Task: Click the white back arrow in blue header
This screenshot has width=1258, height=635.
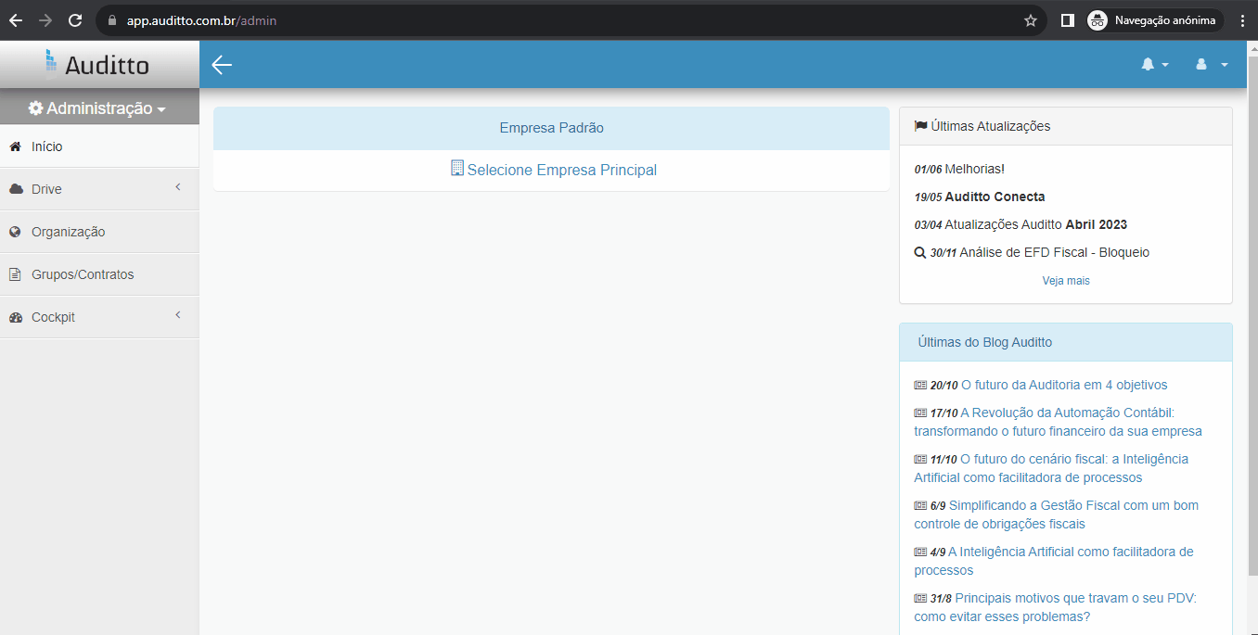Action: tap(222, 64)
